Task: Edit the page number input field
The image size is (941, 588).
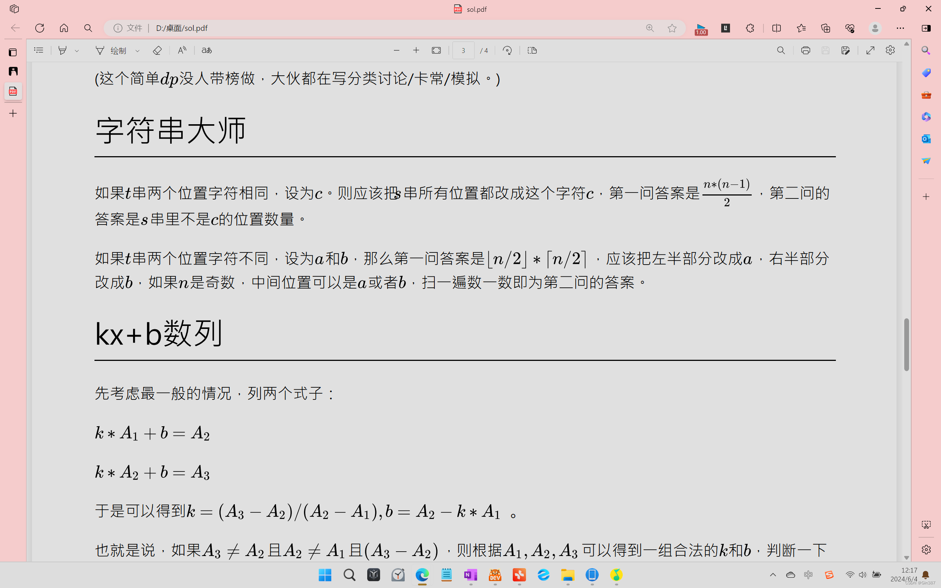Action: [x=463, y=50]
